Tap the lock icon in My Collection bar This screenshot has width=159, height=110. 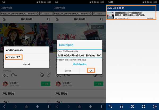click(121, 107)
